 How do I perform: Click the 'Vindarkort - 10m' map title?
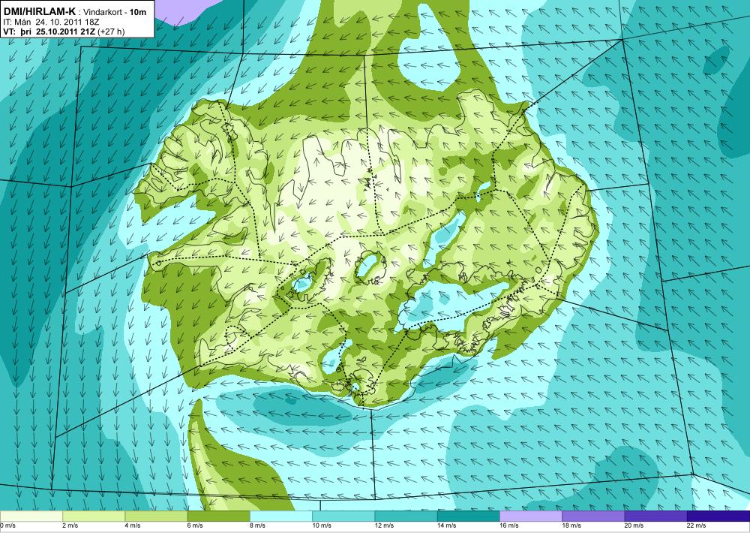tap(115, 13)
